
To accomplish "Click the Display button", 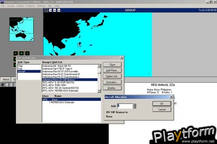I will click(x=112, y=88).
